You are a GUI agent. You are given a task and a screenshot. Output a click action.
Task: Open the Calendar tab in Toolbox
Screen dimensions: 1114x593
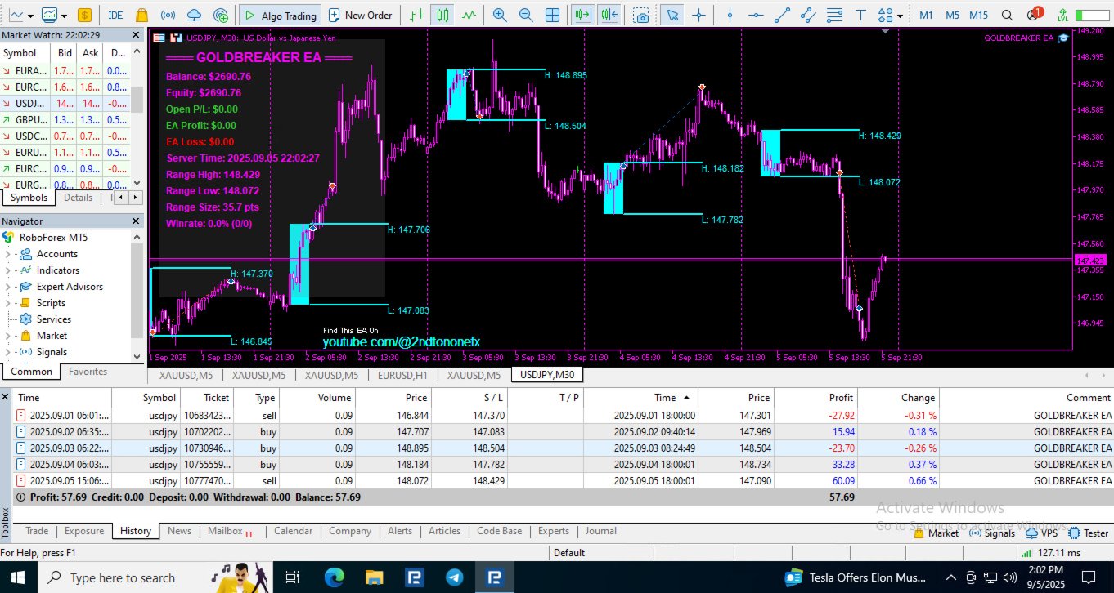[293, 531]
